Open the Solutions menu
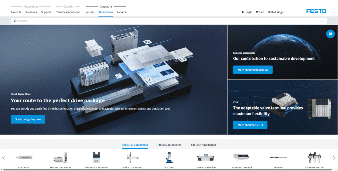Viewport: 338px width, 171px height. click(x=31, y=12)
